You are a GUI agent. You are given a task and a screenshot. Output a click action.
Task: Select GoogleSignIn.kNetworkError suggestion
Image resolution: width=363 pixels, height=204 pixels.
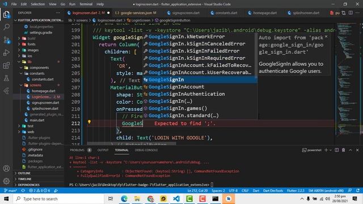click(200, 36)
